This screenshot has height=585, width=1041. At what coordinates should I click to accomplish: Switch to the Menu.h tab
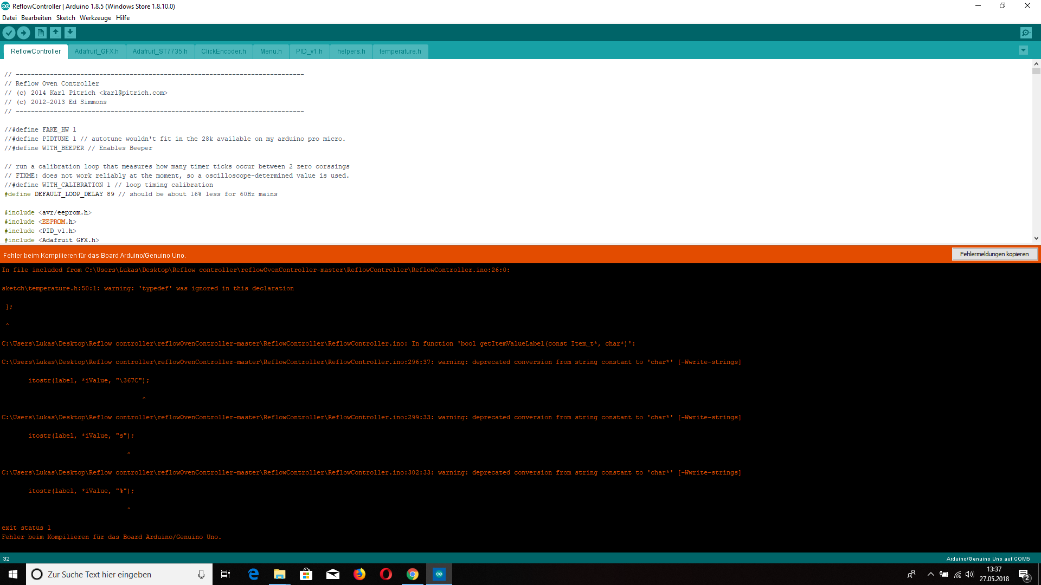[x=271, y=51]
